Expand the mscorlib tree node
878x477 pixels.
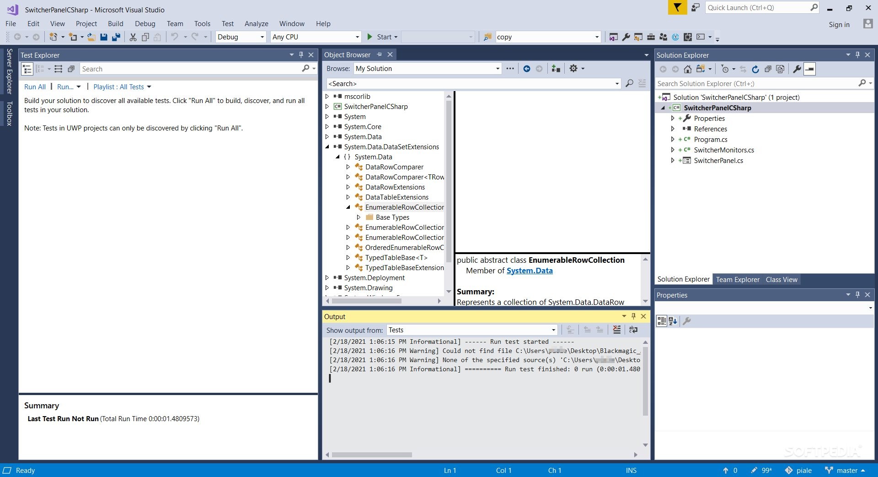327,97
